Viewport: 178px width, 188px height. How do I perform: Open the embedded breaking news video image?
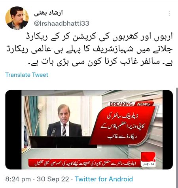click(89, 129)
